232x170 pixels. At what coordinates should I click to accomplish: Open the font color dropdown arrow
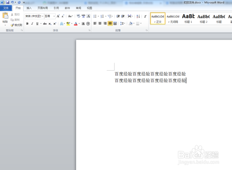click(x=79, y=24)
